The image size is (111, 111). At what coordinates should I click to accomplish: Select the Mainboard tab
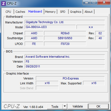click(35, 11)
